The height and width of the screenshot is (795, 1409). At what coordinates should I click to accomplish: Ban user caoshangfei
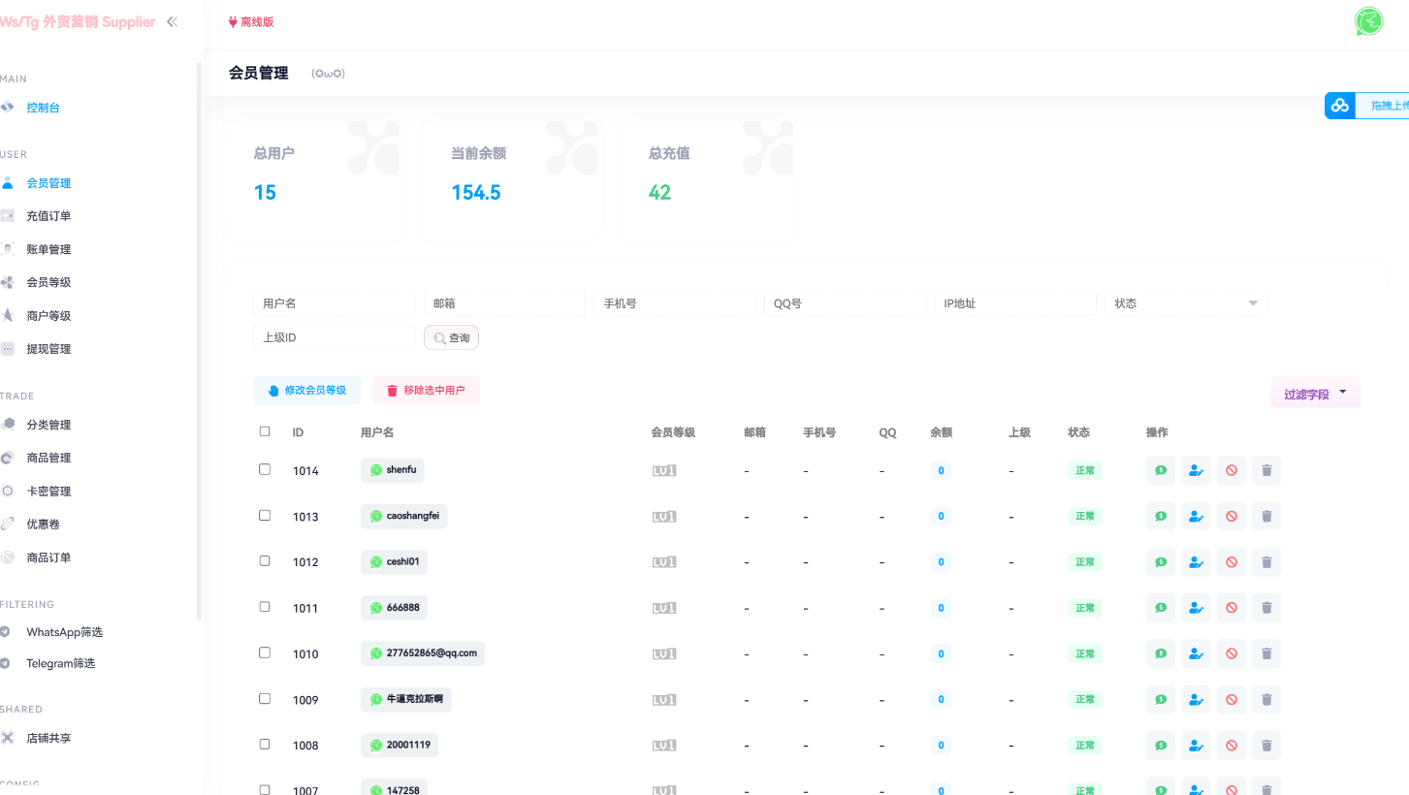tap(1232, 516)
